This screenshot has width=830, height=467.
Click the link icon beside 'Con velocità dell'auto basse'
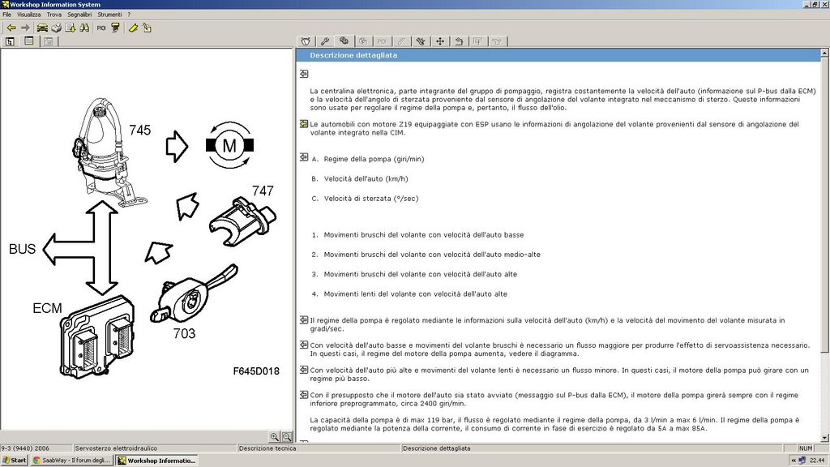tap(304, 345)
